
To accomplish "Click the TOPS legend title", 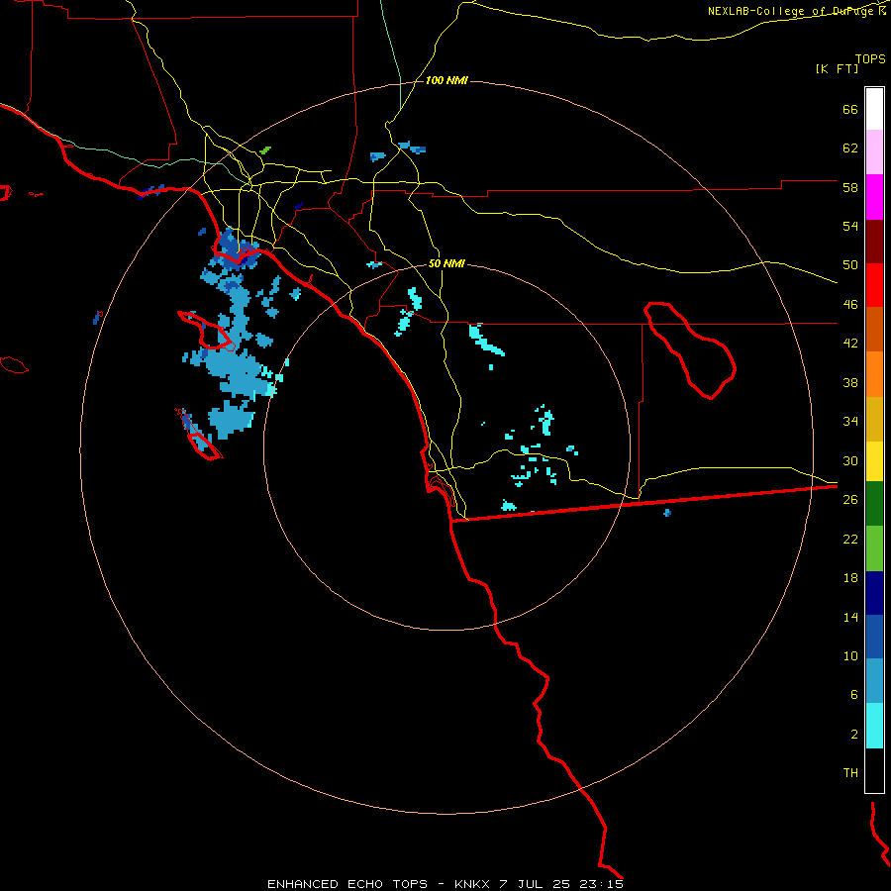I will [x=870, y=59].
